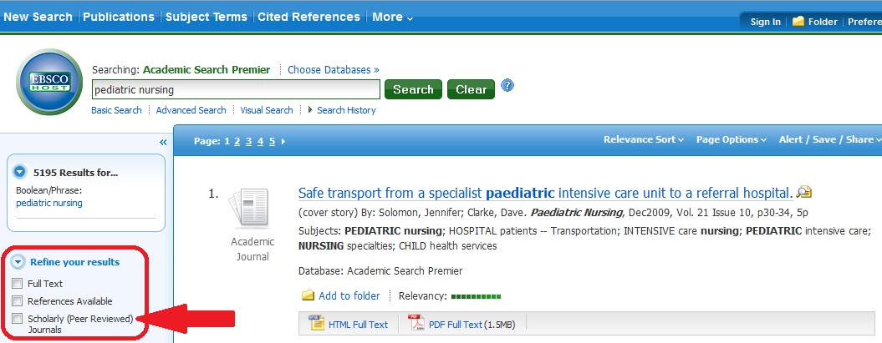Expand the Page Options dropdown
The width and height of the screenshot is (882, 343).
pos(732,139)
